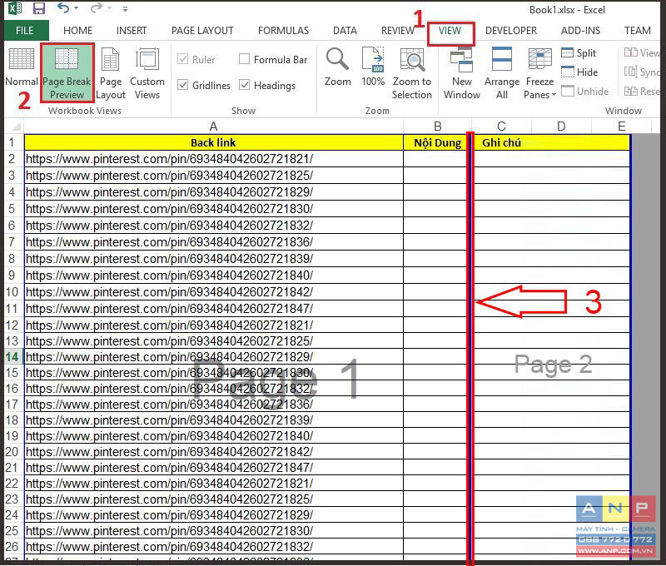666x566 pixels.
Task: Select column C header
Action: [501, 127]
